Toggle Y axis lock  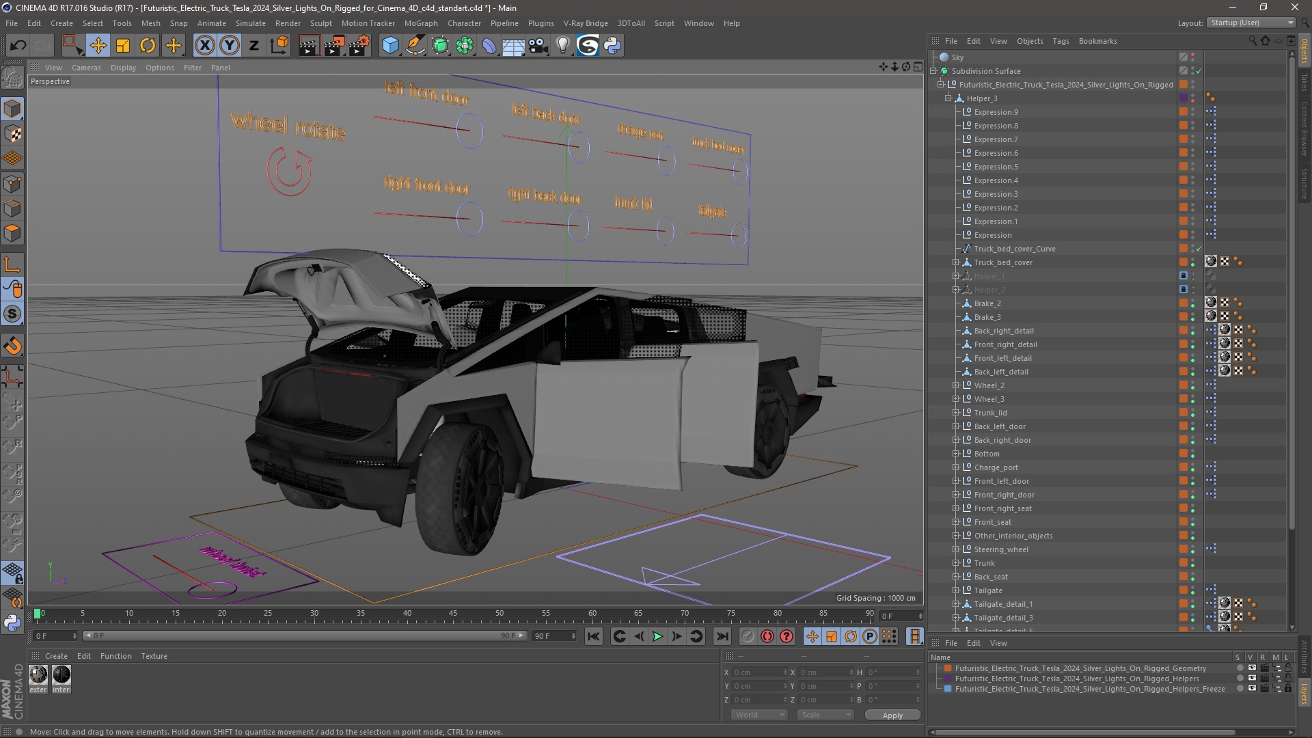[230, 46]
